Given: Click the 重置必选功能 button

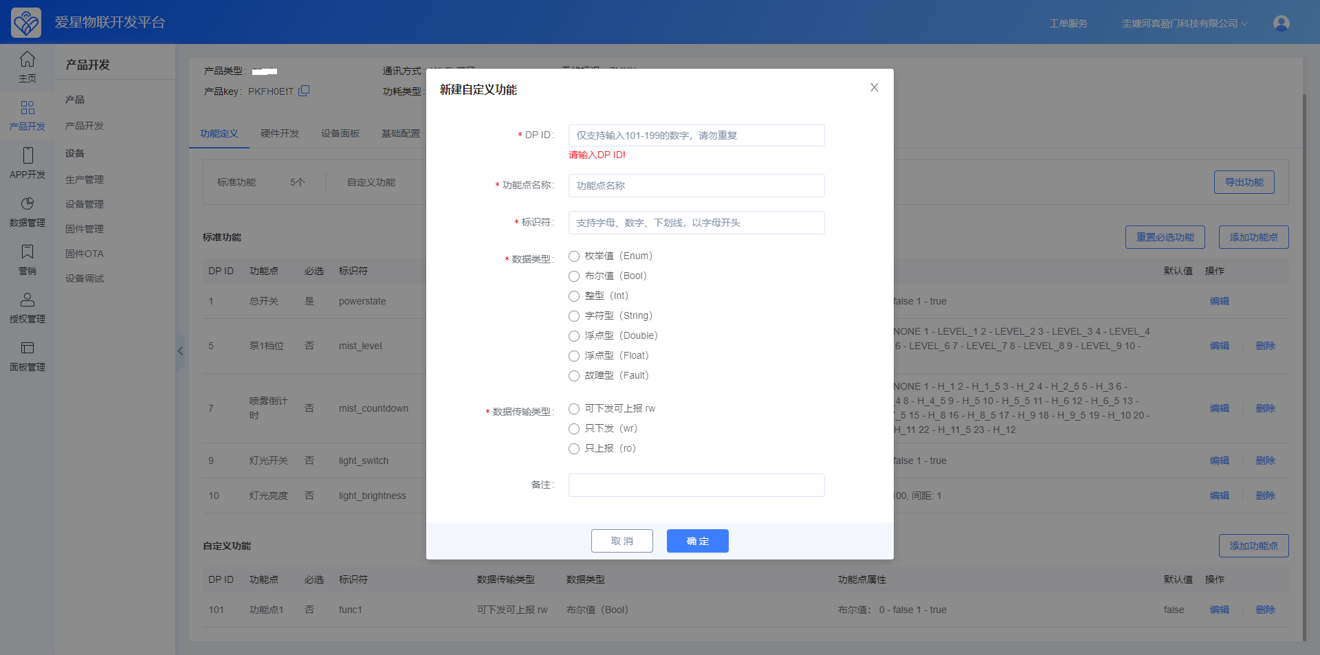Looking at the screenshot, I should 1165,237.
